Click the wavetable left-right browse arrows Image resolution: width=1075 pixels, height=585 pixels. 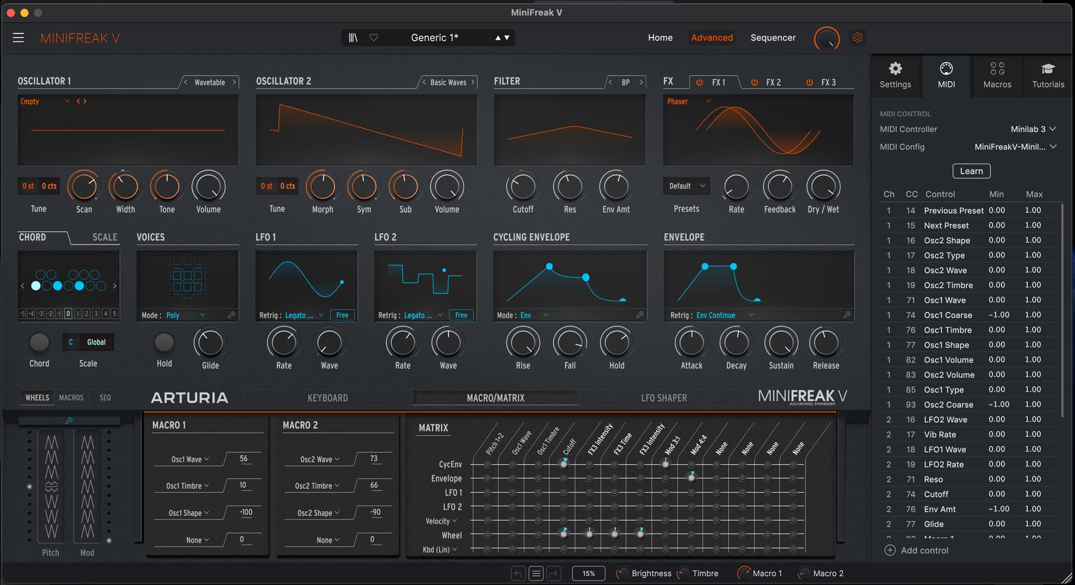(x=82, y=101)
